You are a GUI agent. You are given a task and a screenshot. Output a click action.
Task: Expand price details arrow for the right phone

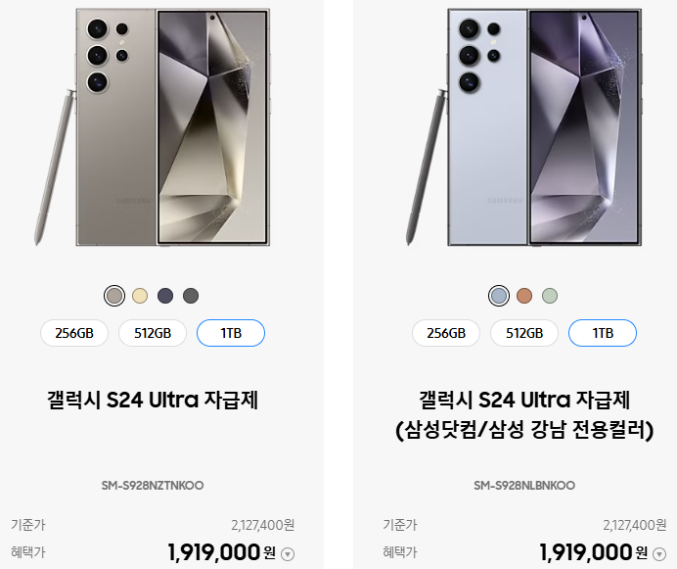click(659, 554)
